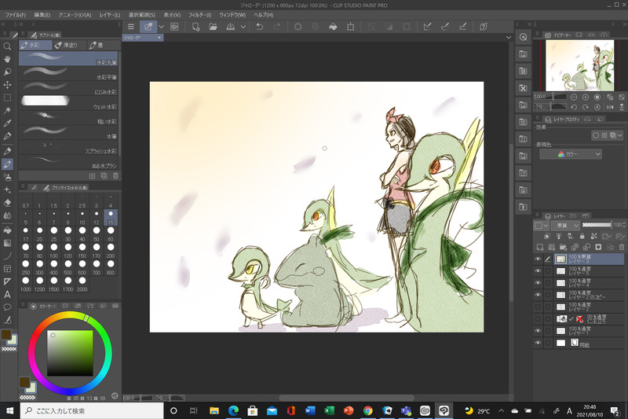Viewport: 628px width, 419px height.
Task: Select the にじみ水彩 brush
Action: (x=68, y=88)
